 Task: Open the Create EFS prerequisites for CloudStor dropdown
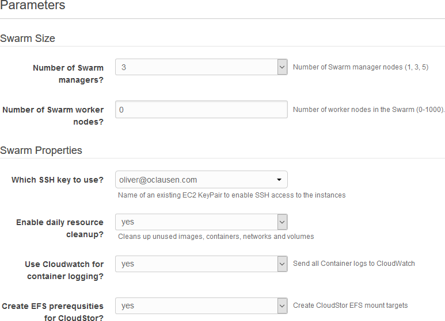tap(201, 305)
